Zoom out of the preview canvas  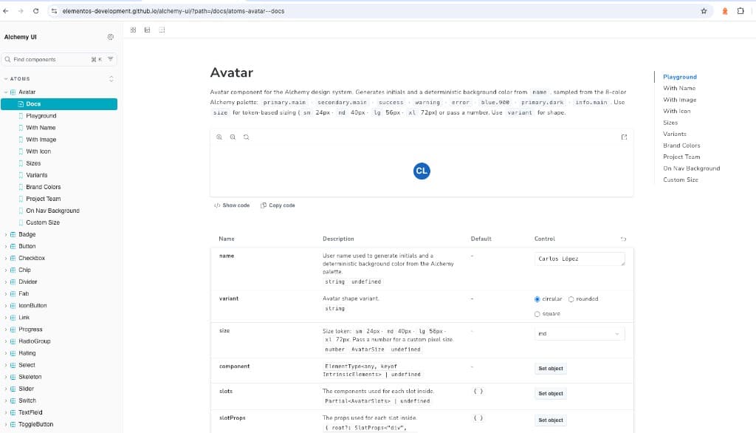click(x=233, y=137)
